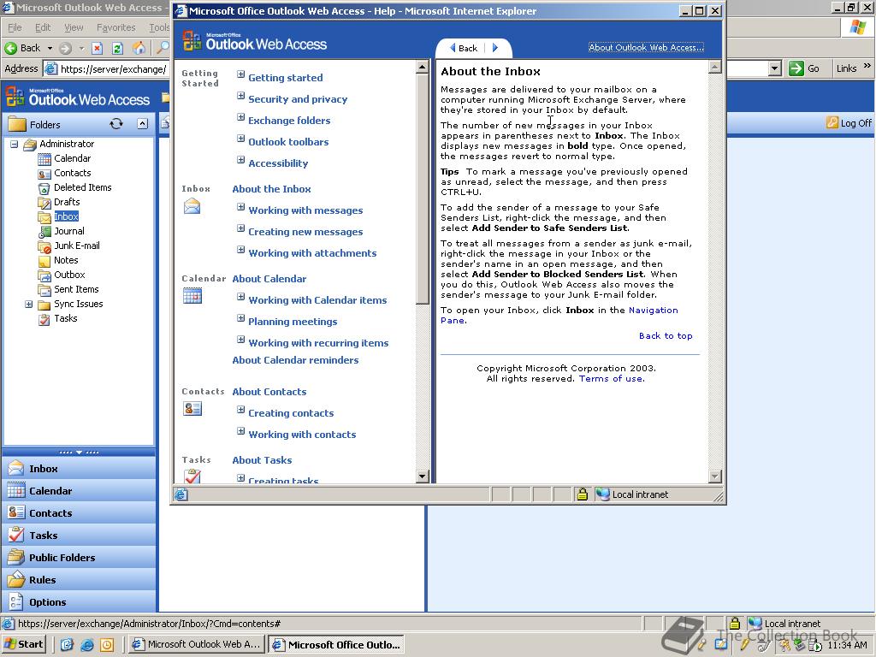The height and width of the screenshot is (657, 876).
Task: Click the Tasks folder icon in tree
Action: [x=44, y=319]
